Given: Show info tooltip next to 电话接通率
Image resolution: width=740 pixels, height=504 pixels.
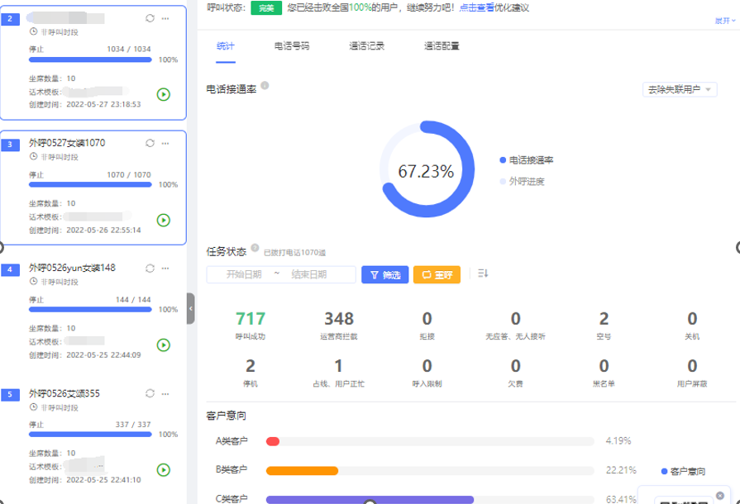Looking at the screenshot, I should (265, 86).
